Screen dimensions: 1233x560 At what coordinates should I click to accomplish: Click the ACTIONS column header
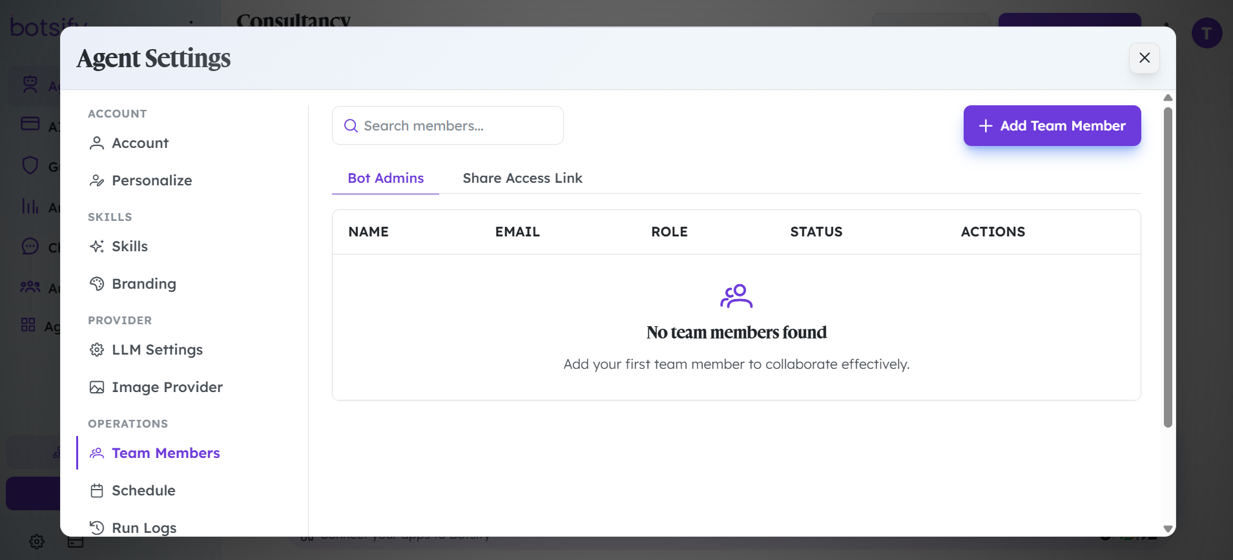point(993,232)
